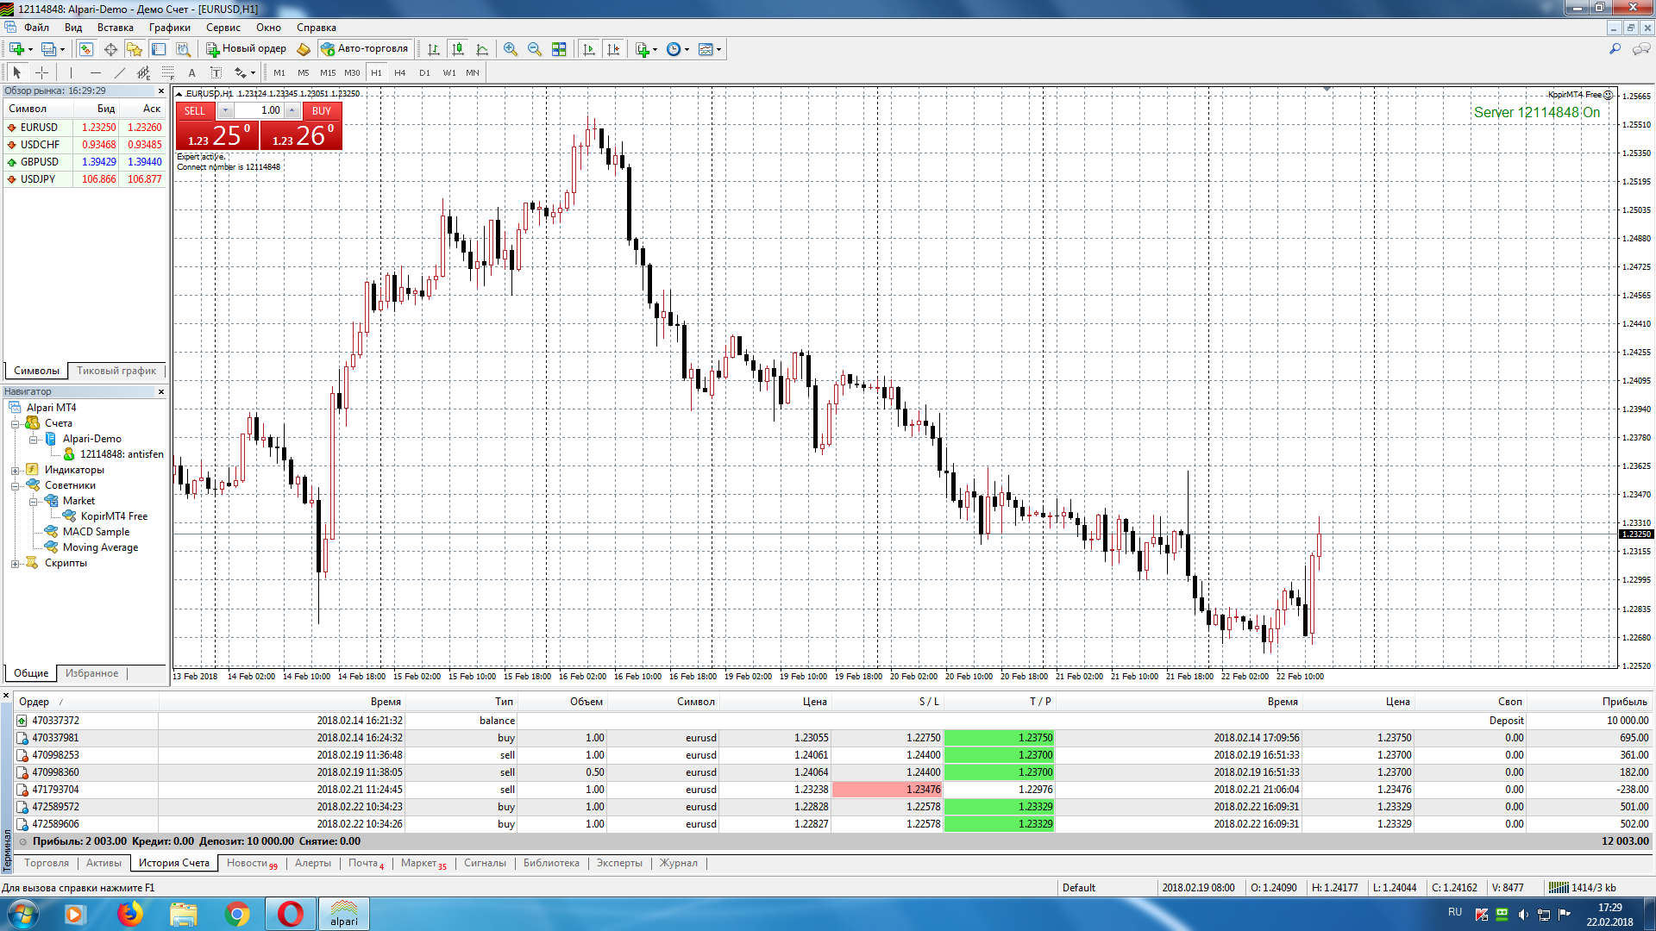Click the red SELL button
This screenshot has height=931, width=1656.
[x=195, y=110]
